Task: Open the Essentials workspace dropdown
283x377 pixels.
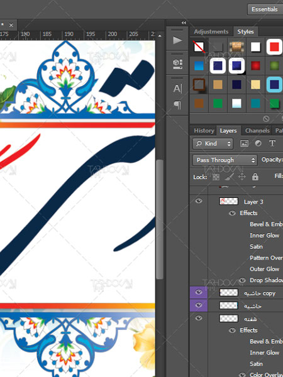Action: click(265, 9)
